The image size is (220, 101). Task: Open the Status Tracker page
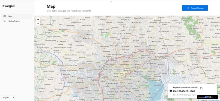point(17,21)
